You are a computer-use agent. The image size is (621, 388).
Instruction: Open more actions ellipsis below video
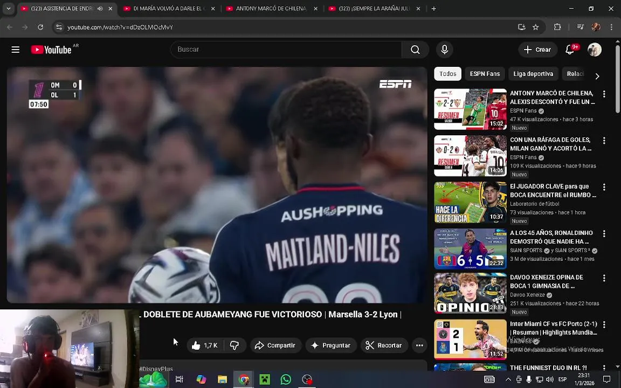(419, 345)
